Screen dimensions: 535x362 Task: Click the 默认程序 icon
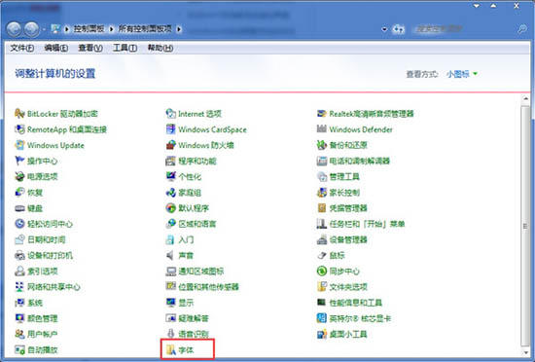[x=170, y=208]
